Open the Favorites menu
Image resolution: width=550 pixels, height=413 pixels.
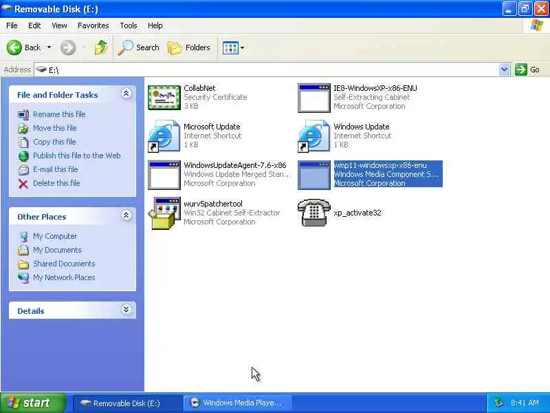coord(93,25)
